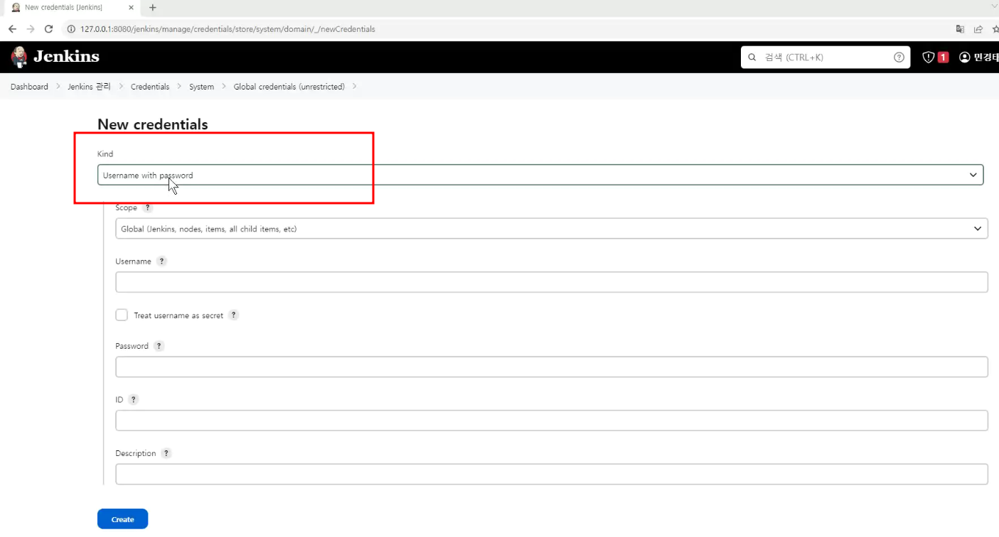The height and width of the screenshot is (537, 999).
Task: Click the Username field label
Action: [134, 261]
